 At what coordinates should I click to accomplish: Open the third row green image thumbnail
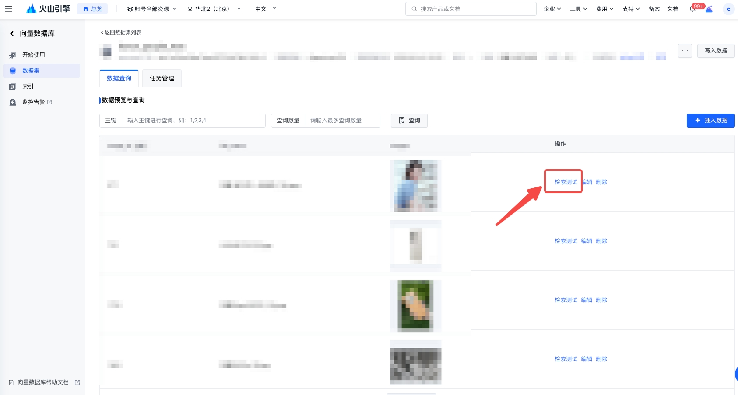tap(415, 306)
